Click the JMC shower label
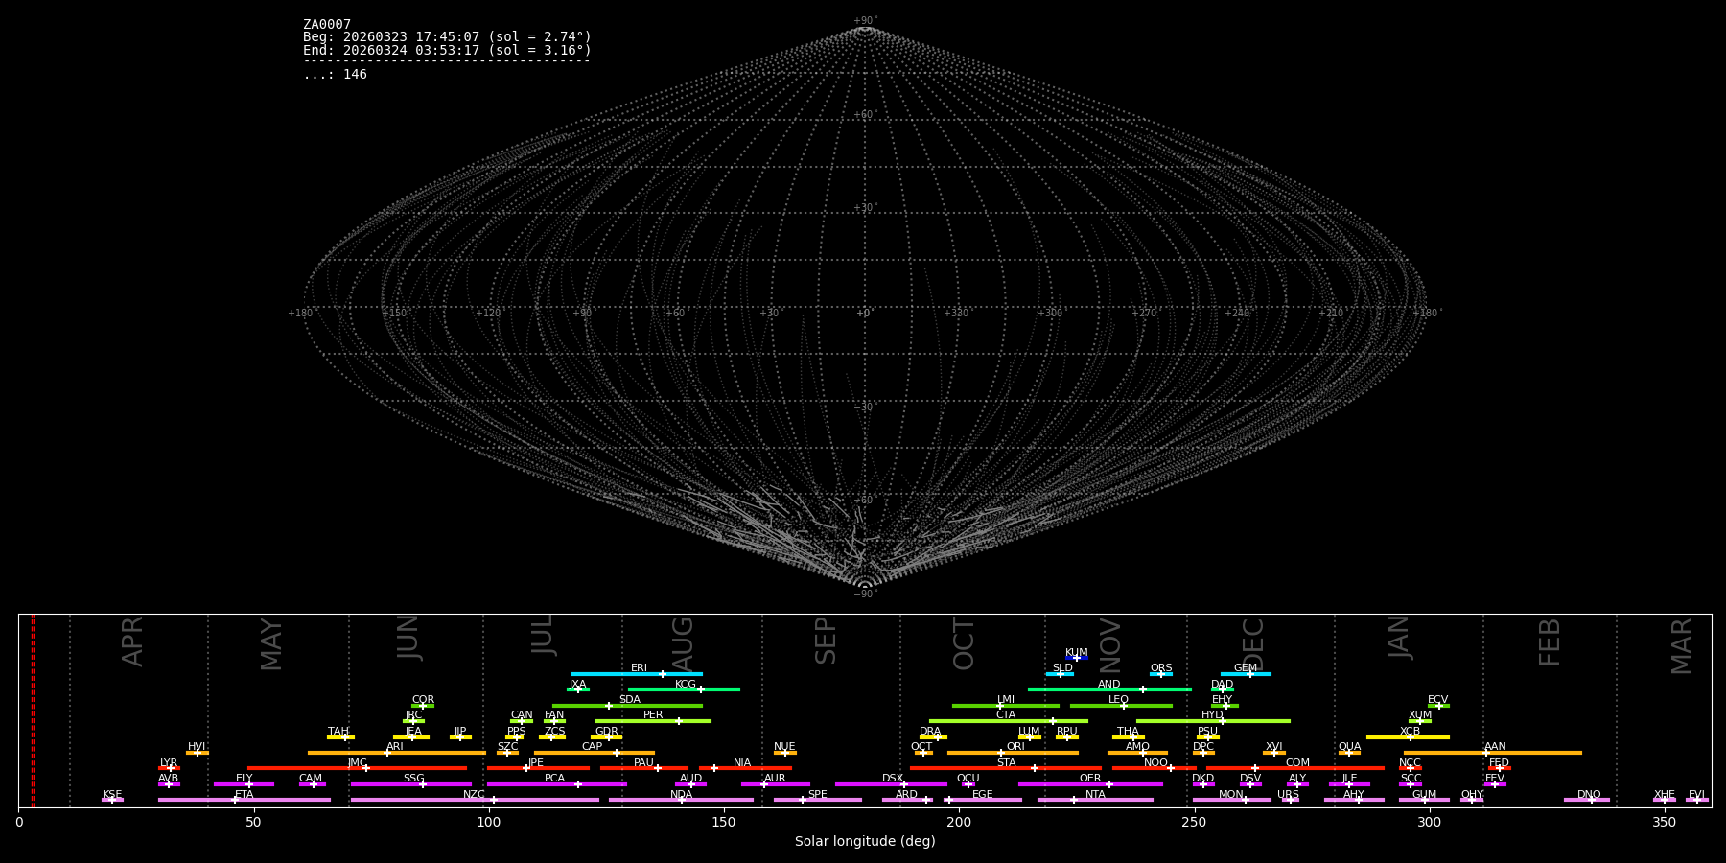This screenshot has width=1726, height=863. coord(358,763)
